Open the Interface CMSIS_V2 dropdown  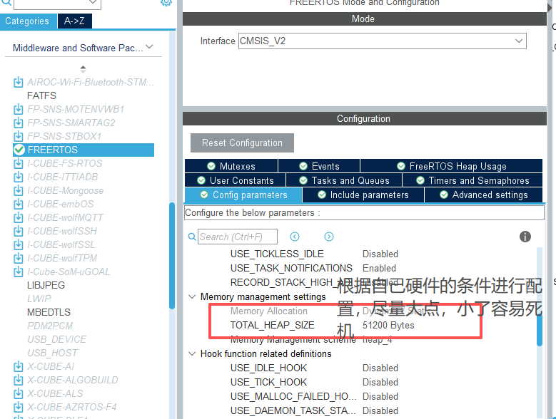point(383,41)
